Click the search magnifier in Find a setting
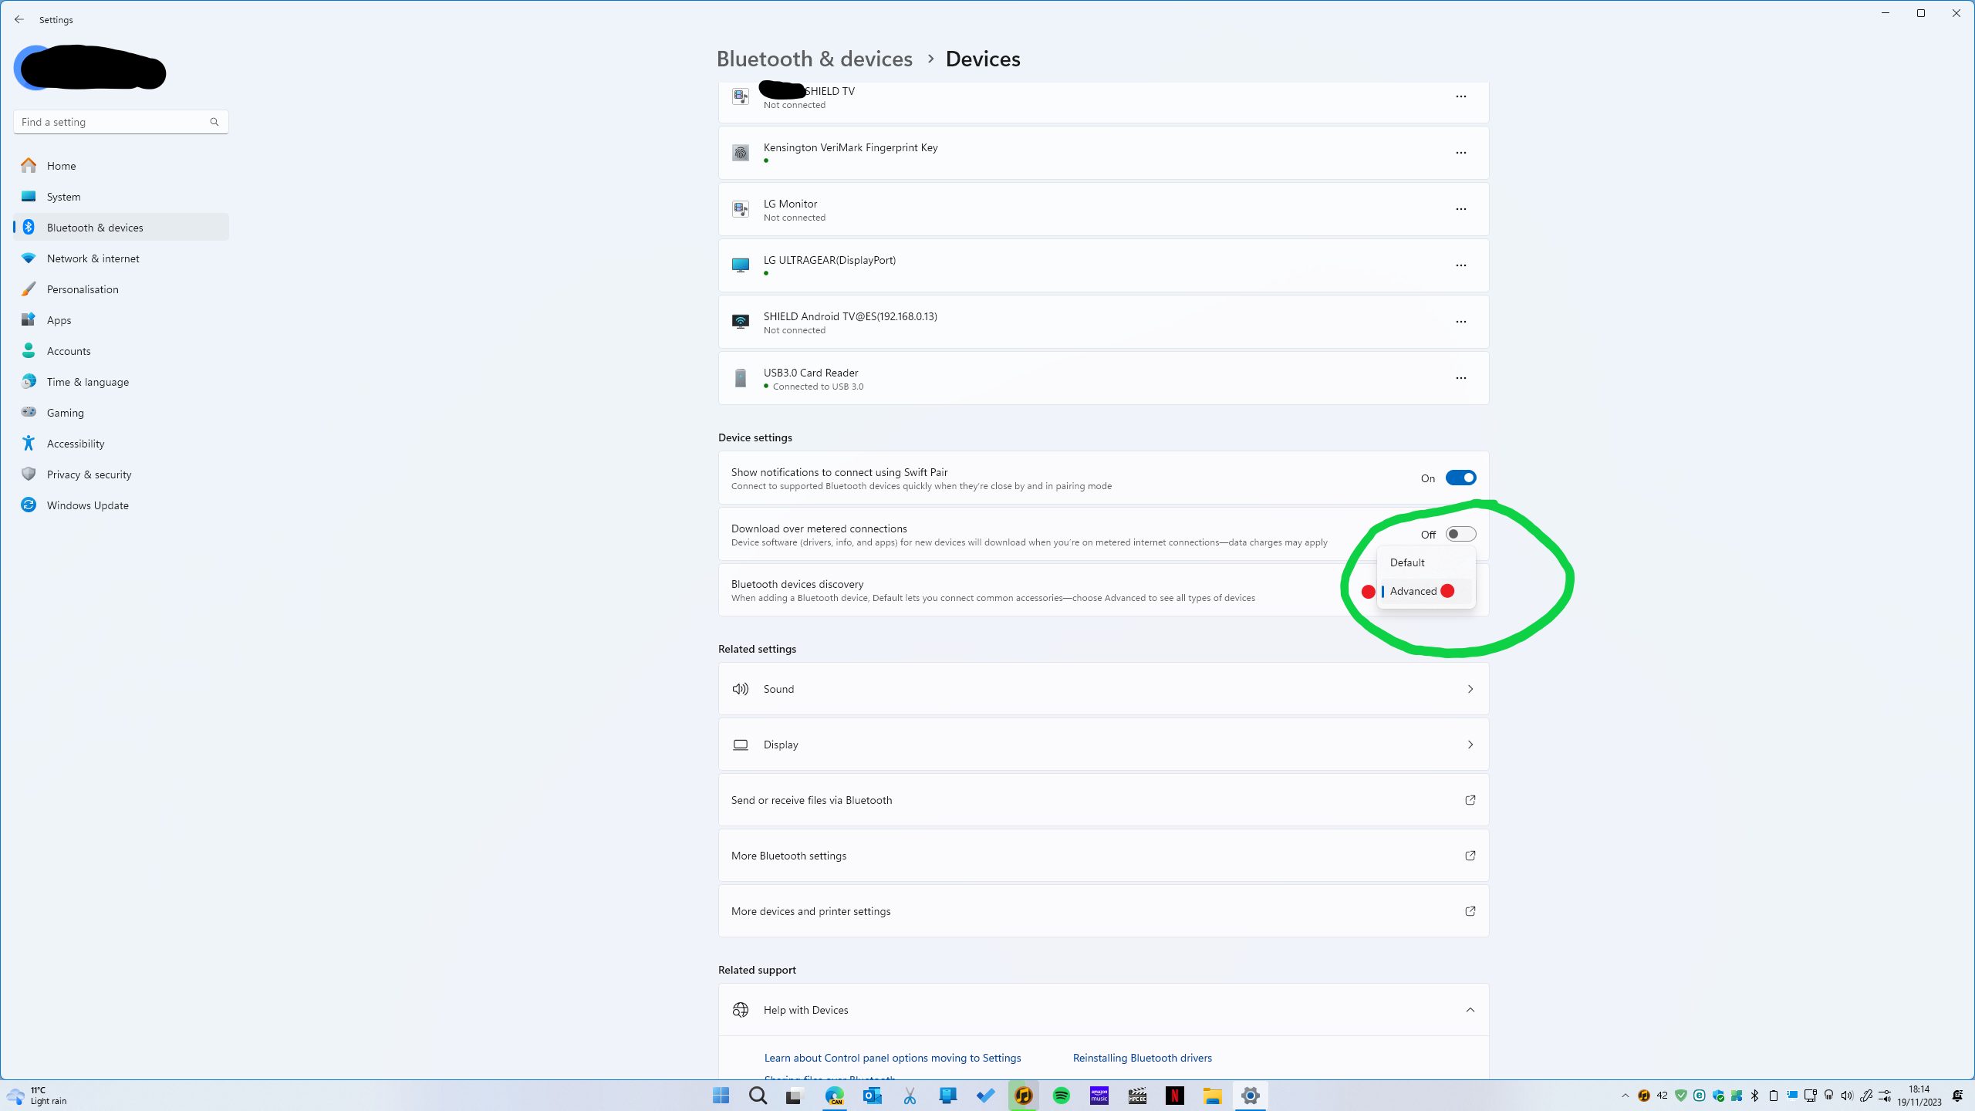This screenshot has width=1975, height=1111. [214, 122]
